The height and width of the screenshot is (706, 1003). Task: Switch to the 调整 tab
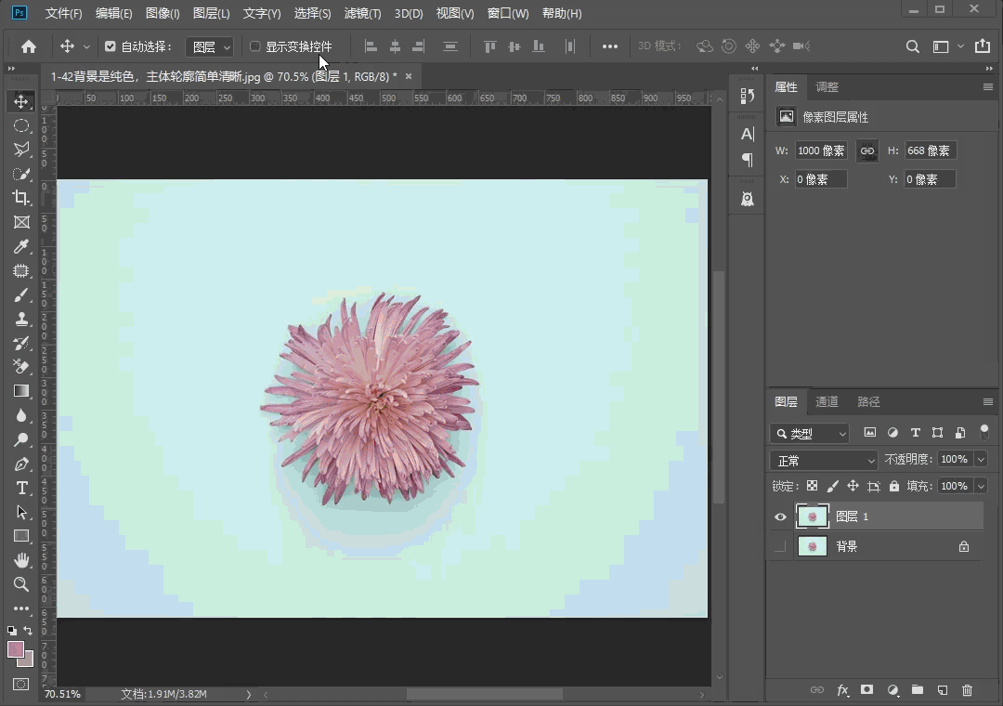click(x=827, y=87)
